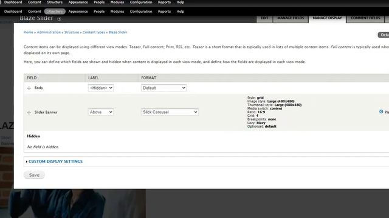Image resolution: width=389 pixels, height=218 pixels.
Task: Click the FORMAT column header
Action: pyautogui.click(x=148, y=78)
